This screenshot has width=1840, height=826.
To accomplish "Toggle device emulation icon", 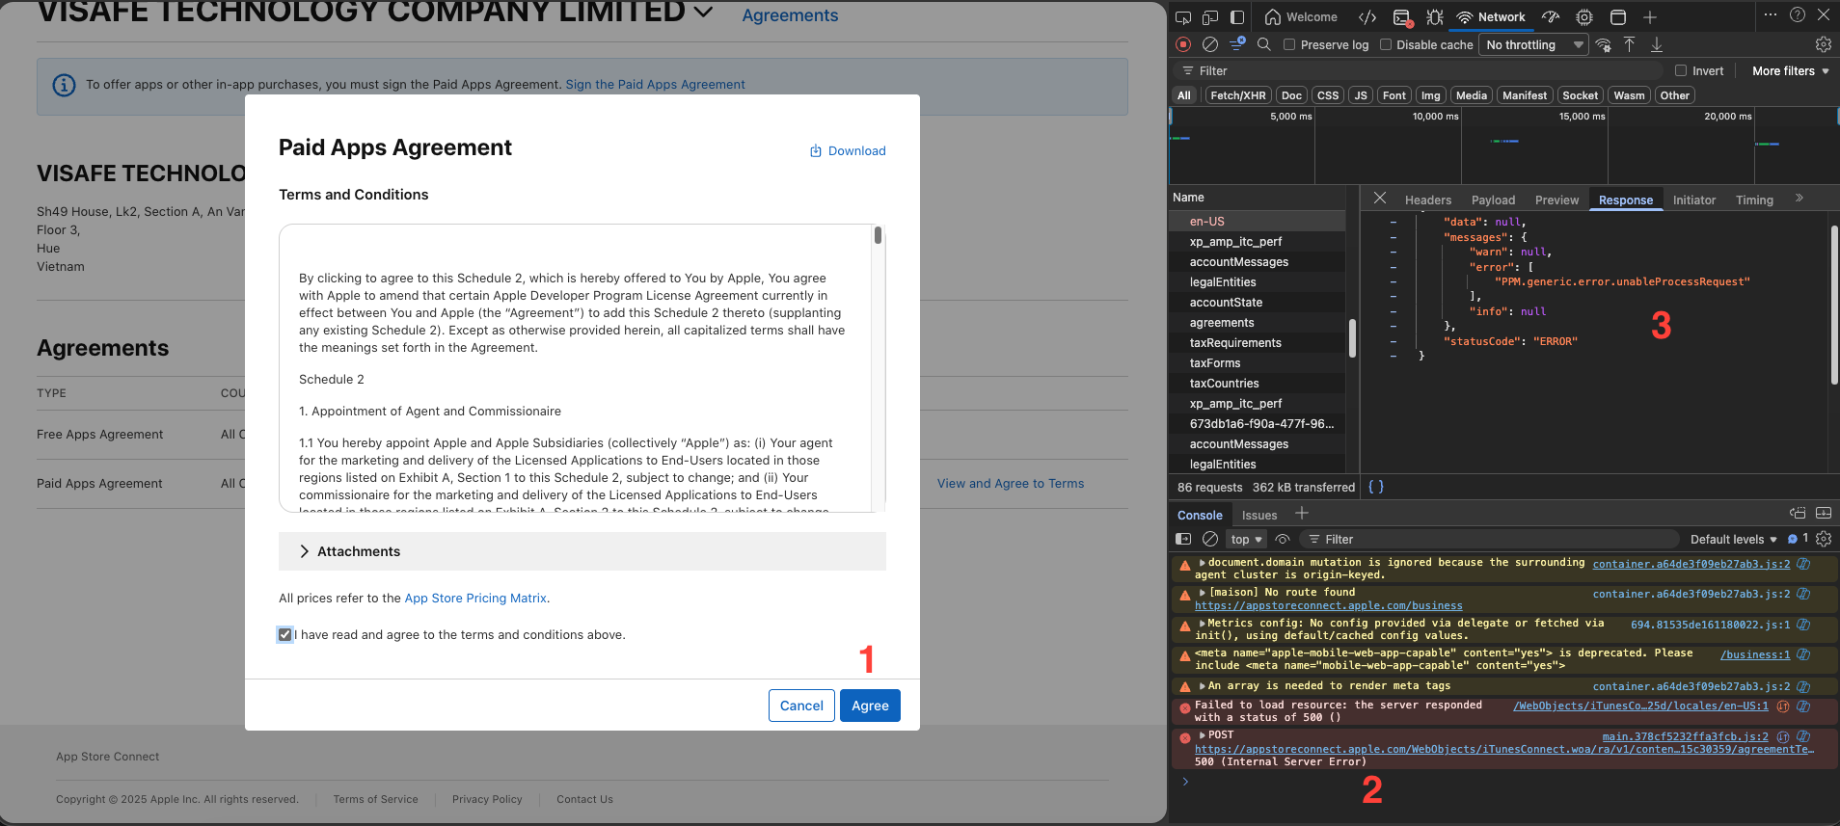I will point(1210,16).
